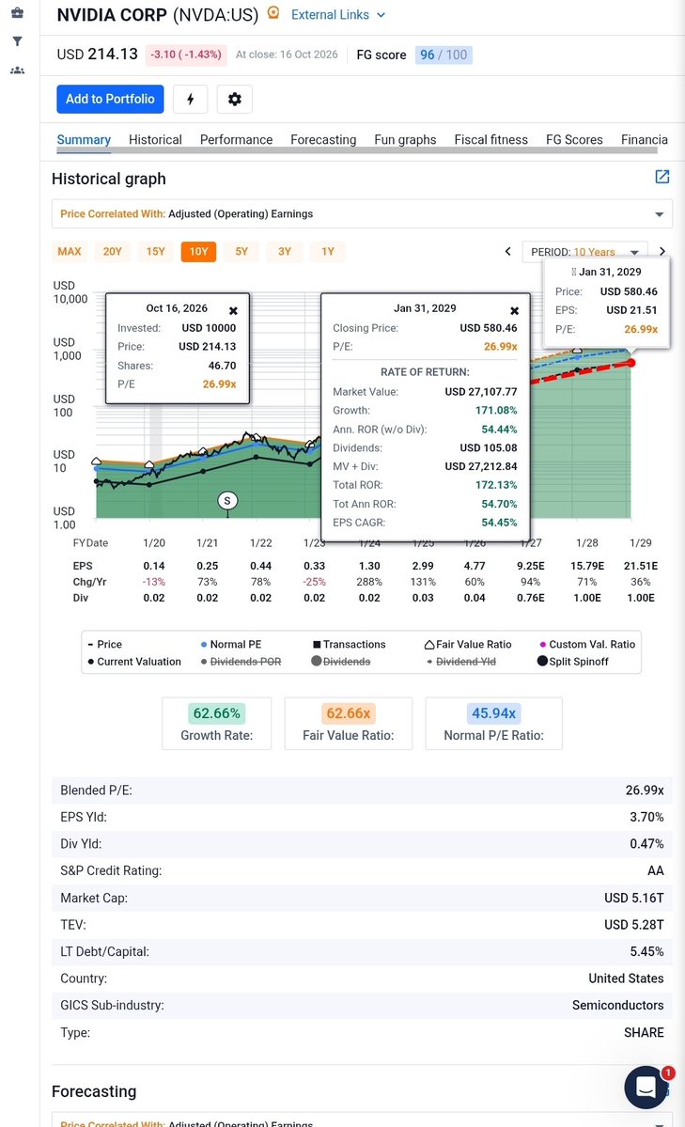685x1127 pixels.
Task: Click the Market Cap value USD 5.16T
Action: [x=633, y=898]
